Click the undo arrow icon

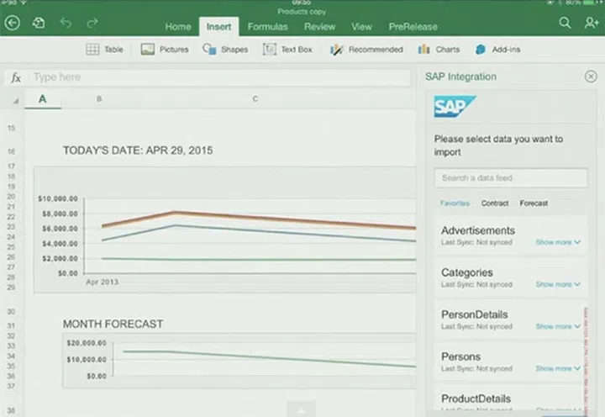66,24
